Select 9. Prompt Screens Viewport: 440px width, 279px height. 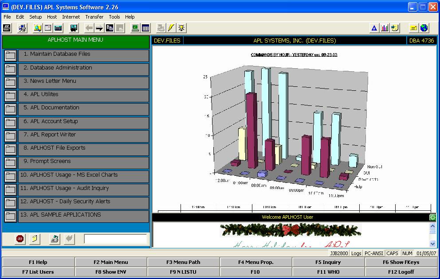point(83,163)
